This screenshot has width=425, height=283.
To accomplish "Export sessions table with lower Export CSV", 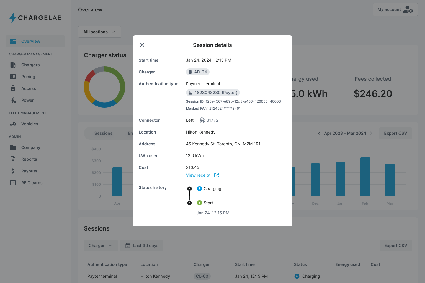I will [395, 246].
